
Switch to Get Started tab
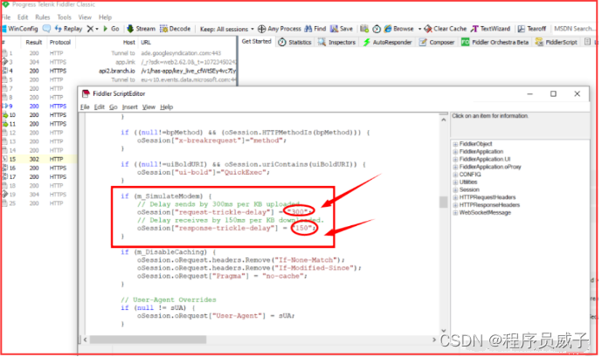257,41
